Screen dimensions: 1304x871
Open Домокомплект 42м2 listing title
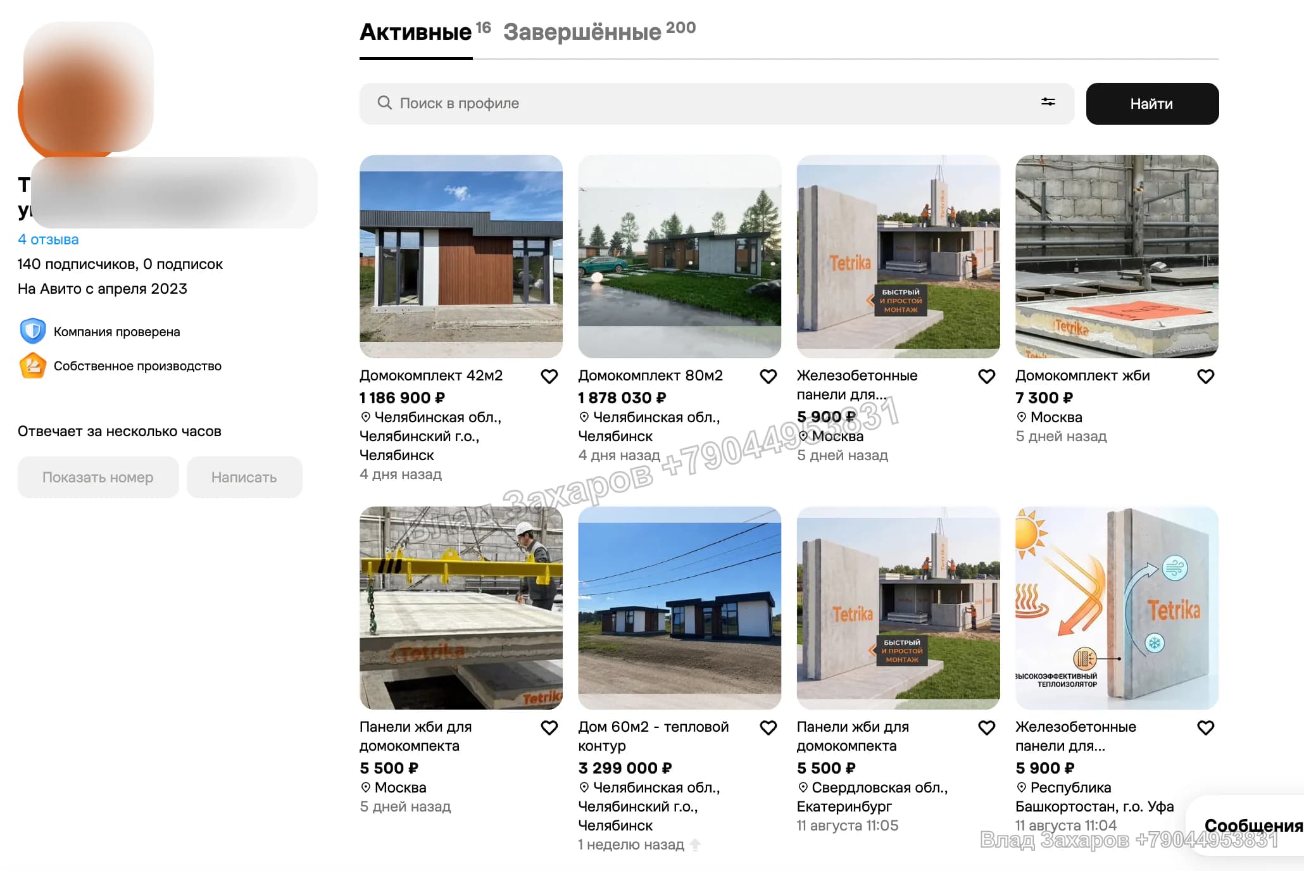[x=431, y=375]
